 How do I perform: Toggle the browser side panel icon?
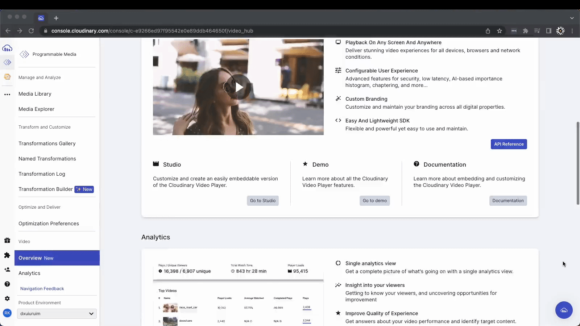(549, 31)
